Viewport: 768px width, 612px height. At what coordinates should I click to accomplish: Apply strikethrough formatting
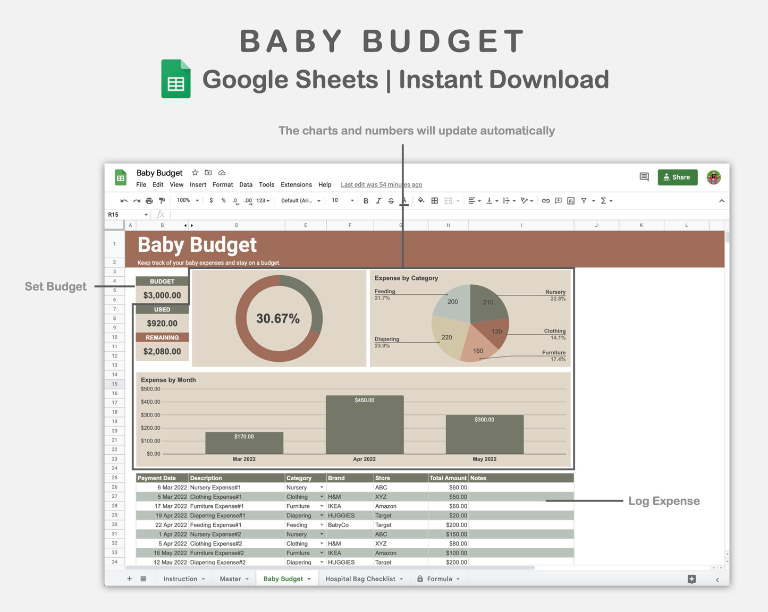pos(391,200)
